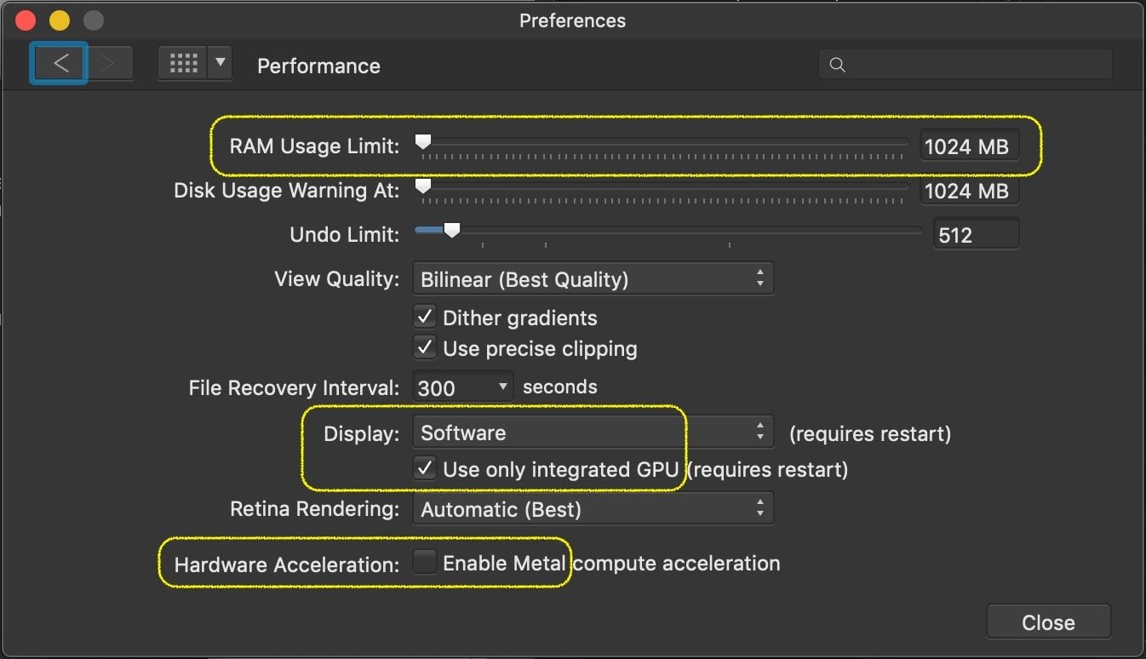The width and height of the screenshot is (1146, 659).
Task: Click the Display renderer stepper arrows
Action: click(x=760, y=432)
